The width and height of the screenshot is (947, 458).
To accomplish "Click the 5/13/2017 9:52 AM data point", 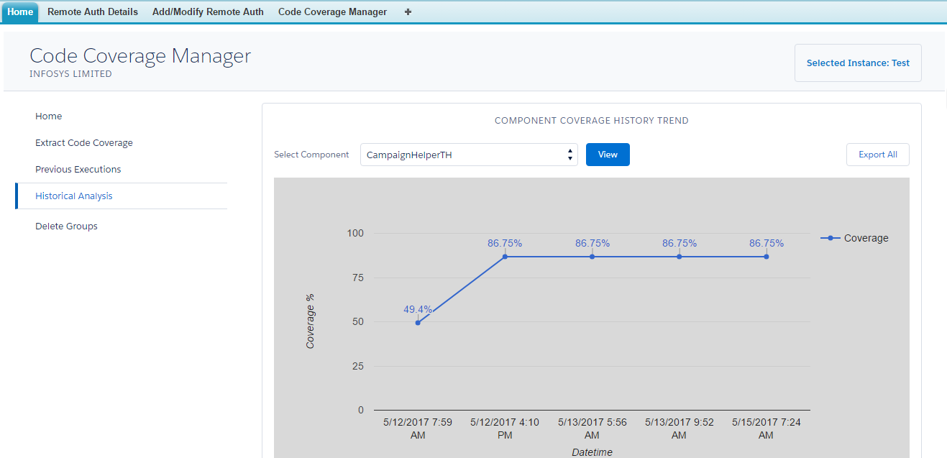I will [x=680, y=257].
